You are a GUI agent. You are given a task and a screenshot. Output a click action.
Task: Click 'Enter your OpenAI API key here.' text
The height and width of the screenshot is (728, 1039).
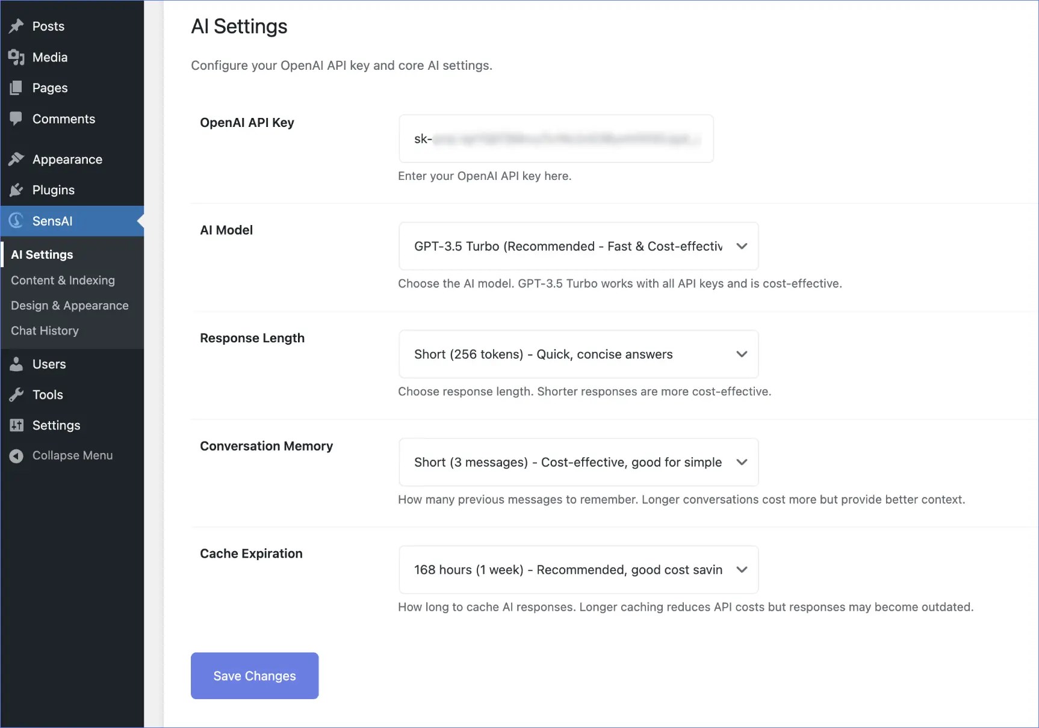(x=485, y=176)
